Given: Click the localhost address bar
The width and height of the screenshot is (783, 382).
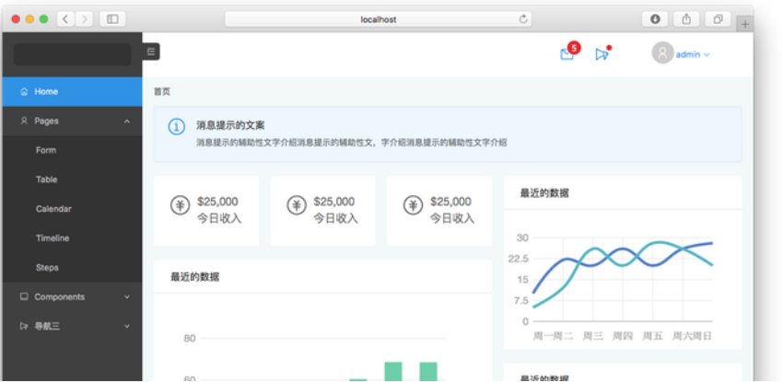Looking at the screenshot, I should [x=378, y=19].
